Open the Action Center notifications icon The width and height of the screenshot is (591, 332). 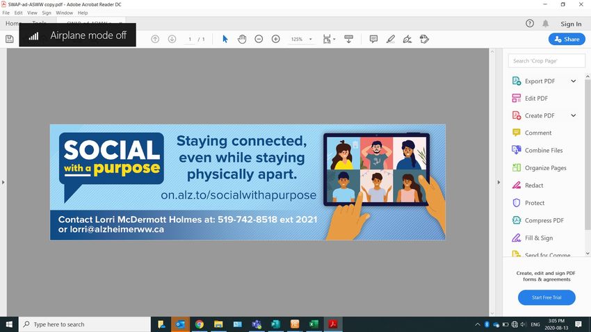tap(578, 324)
